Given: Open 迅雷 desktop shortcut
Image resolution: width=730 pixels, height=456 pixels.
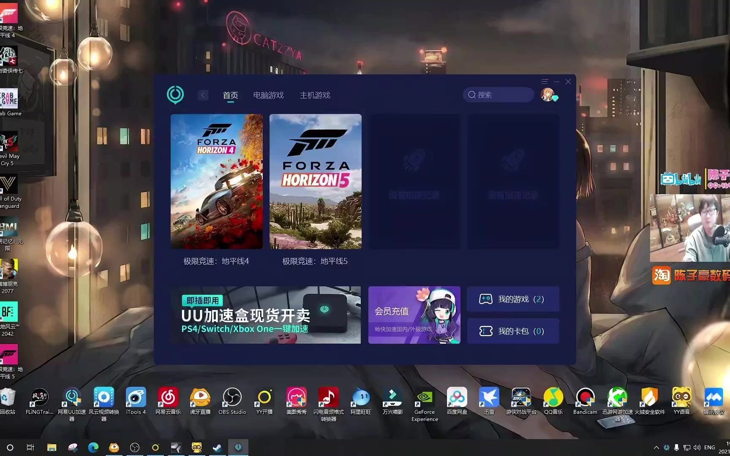Looking at the screenshot, I should click(x=489, y=401).
